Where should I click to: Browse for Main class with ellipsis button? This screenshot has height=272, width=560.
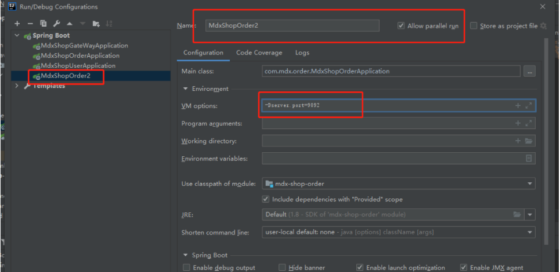pyautogui.click(x=529, y=71)
